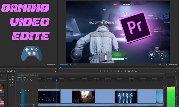
Task: Toggle nest sequences button in timeline
Action: coord(18,80)
